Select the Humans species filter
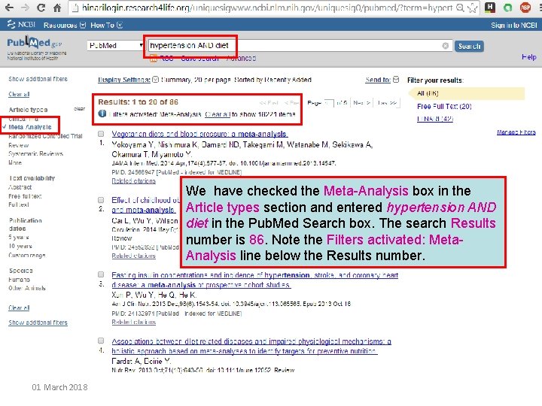Screen dimensions: 542x406 click(x=20, y=279)
